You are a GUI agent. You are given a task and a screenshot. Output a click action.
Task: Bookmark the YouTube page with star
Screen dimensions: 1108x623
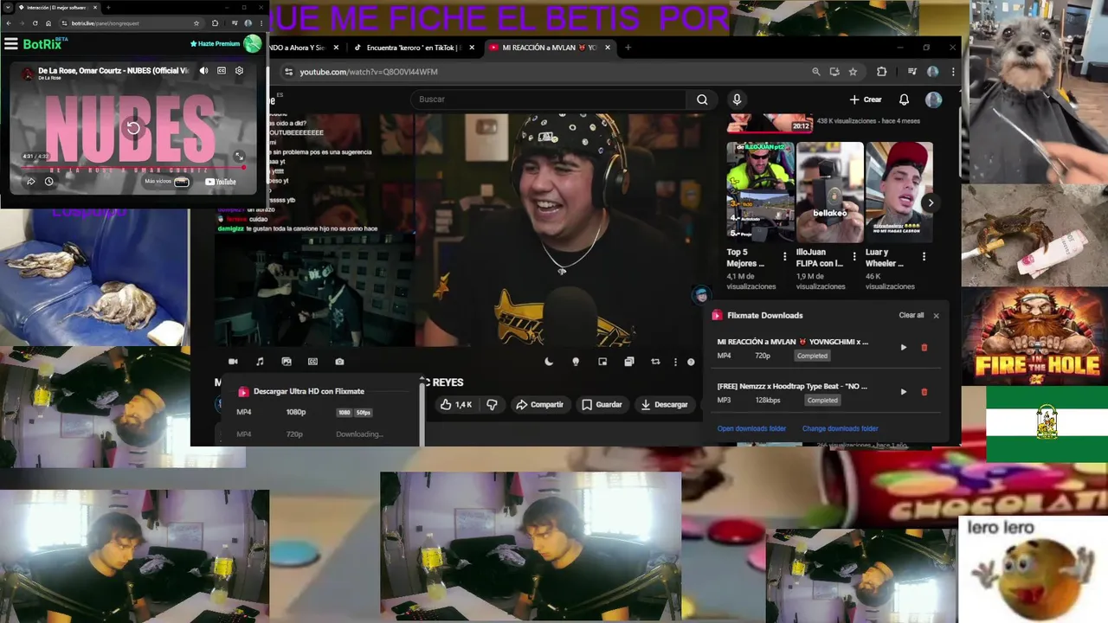[x=853, y=72]
